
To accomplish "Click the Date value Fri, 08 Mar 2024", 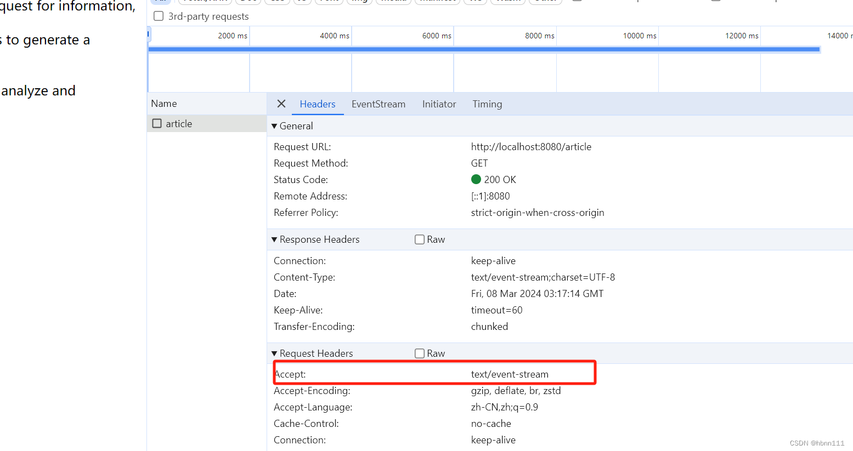I will [x=537, y=294].
